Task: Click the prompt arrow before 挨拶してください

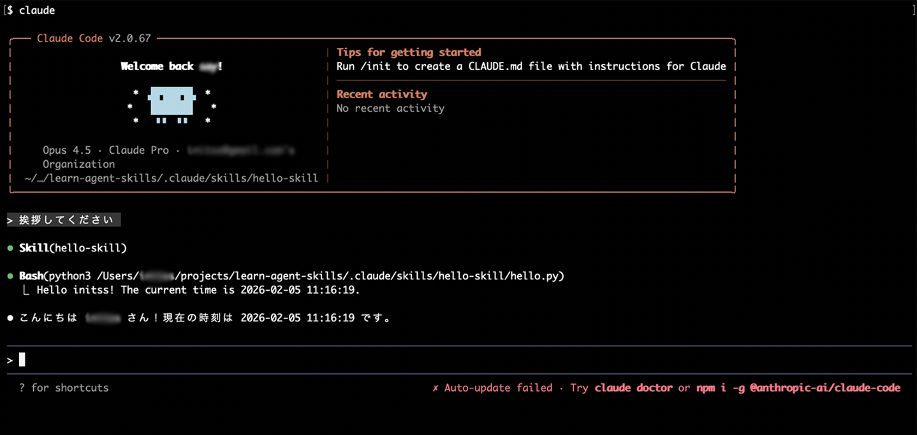Action: click(10, 220)
